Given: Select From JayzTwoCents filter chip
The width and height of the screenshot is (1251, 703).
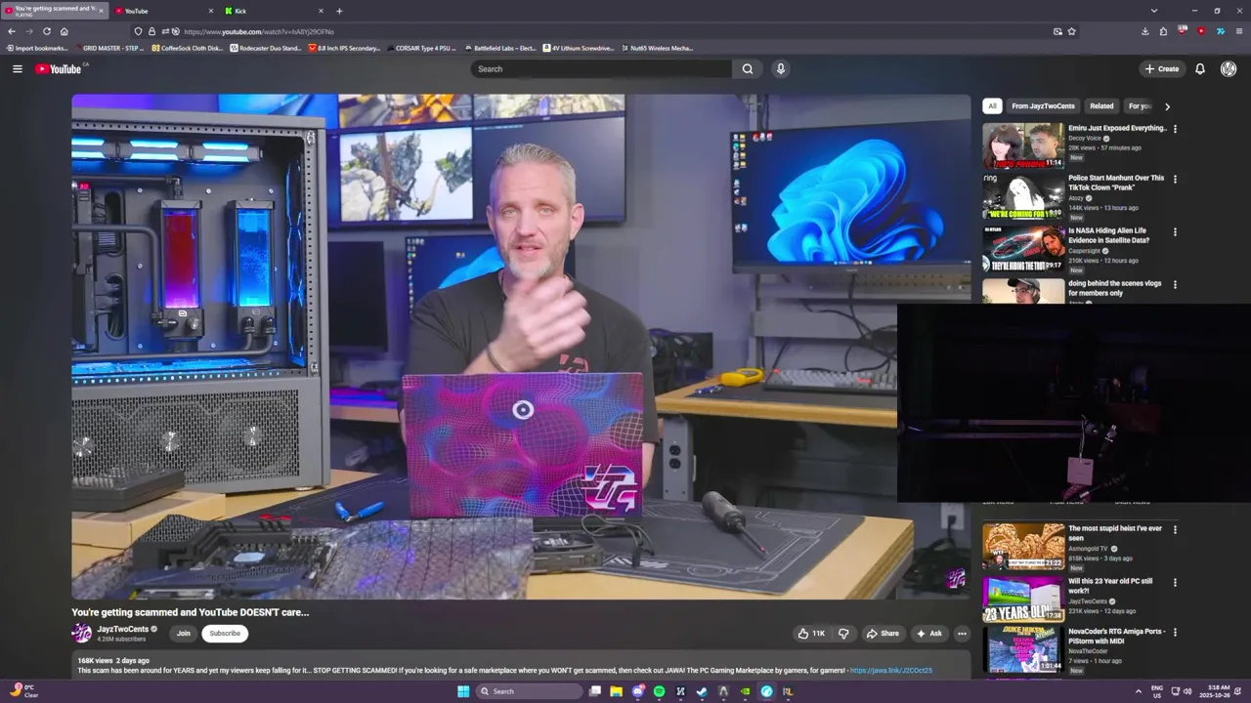Looking at the screenshot, I should point(1043,105).
